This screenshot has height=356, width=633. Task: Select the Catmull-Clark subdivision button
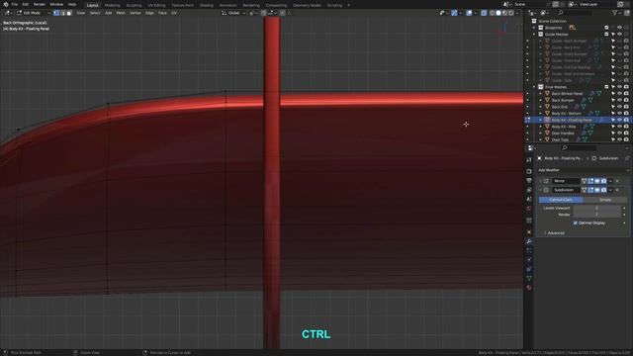[x=561, y=200]
